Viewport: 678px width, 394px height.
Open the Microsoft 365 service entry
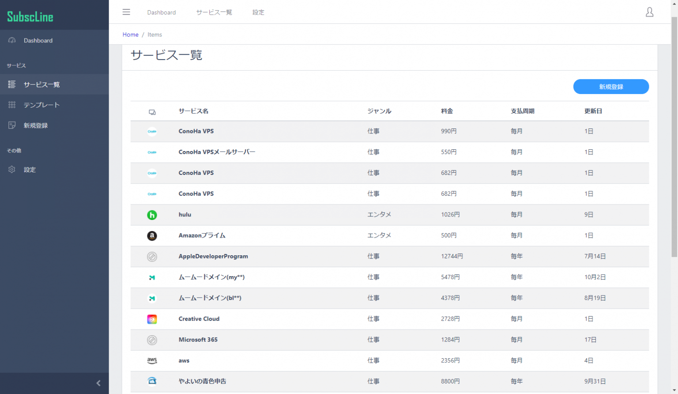click(x=198, y=340)
